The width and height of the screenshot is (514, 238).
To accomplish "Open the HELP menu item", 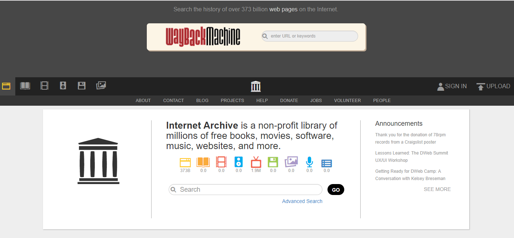I will click(x=262, y=101).
